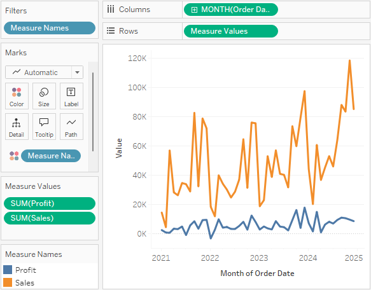Open the Tooltip marks card
Viewport: 371px width, 290px height.
pyautogui.click(x=44, y=127)
